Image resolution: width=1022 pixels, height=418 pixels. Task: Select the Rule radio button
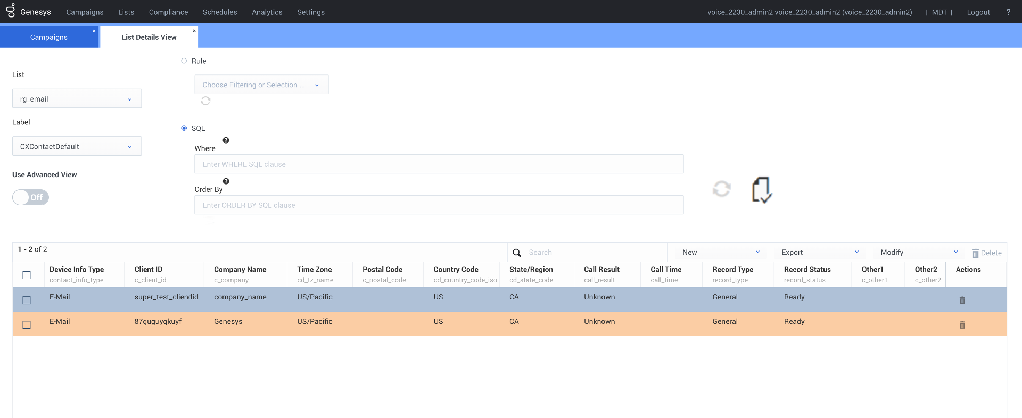tap(184, 61)
